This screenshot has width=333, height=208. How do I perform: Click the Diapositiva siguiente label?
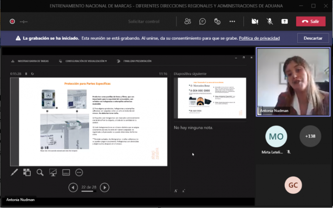[x=190, y=74]
